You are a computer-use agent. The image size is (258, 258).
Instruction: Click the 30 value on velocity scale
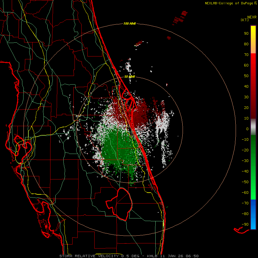[246, 97]
